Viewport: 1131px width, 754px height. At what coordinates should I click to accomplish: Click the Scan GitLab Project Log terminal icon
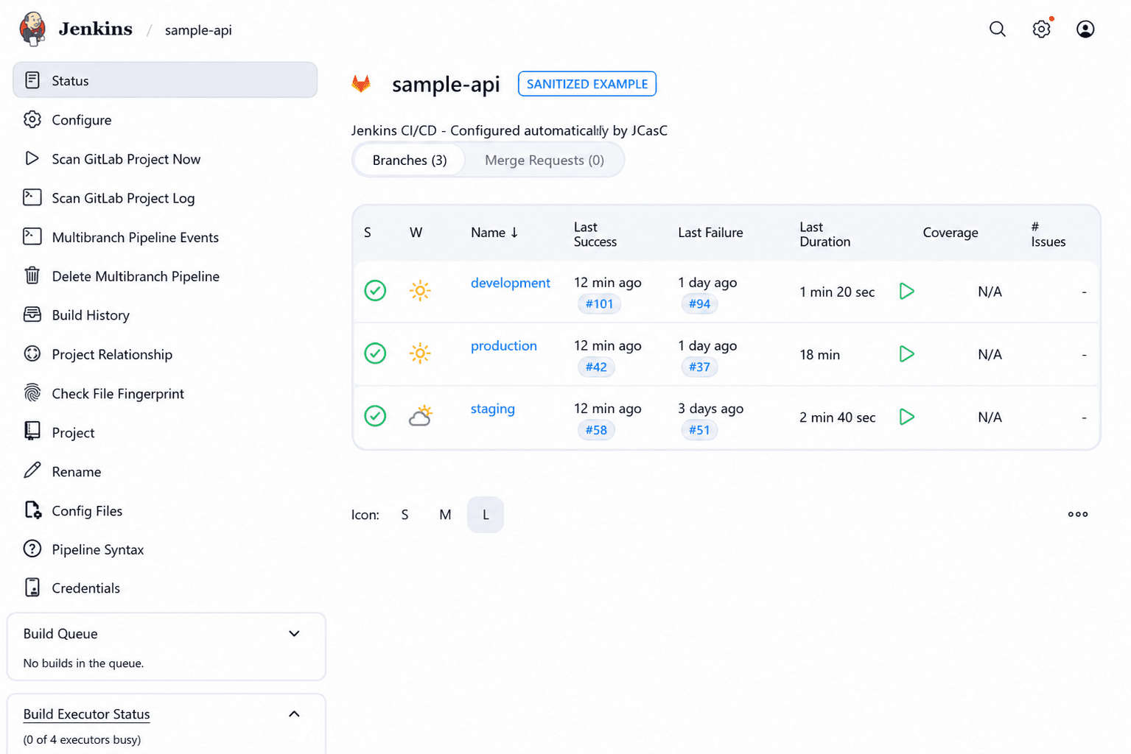(x=32, y=197)
